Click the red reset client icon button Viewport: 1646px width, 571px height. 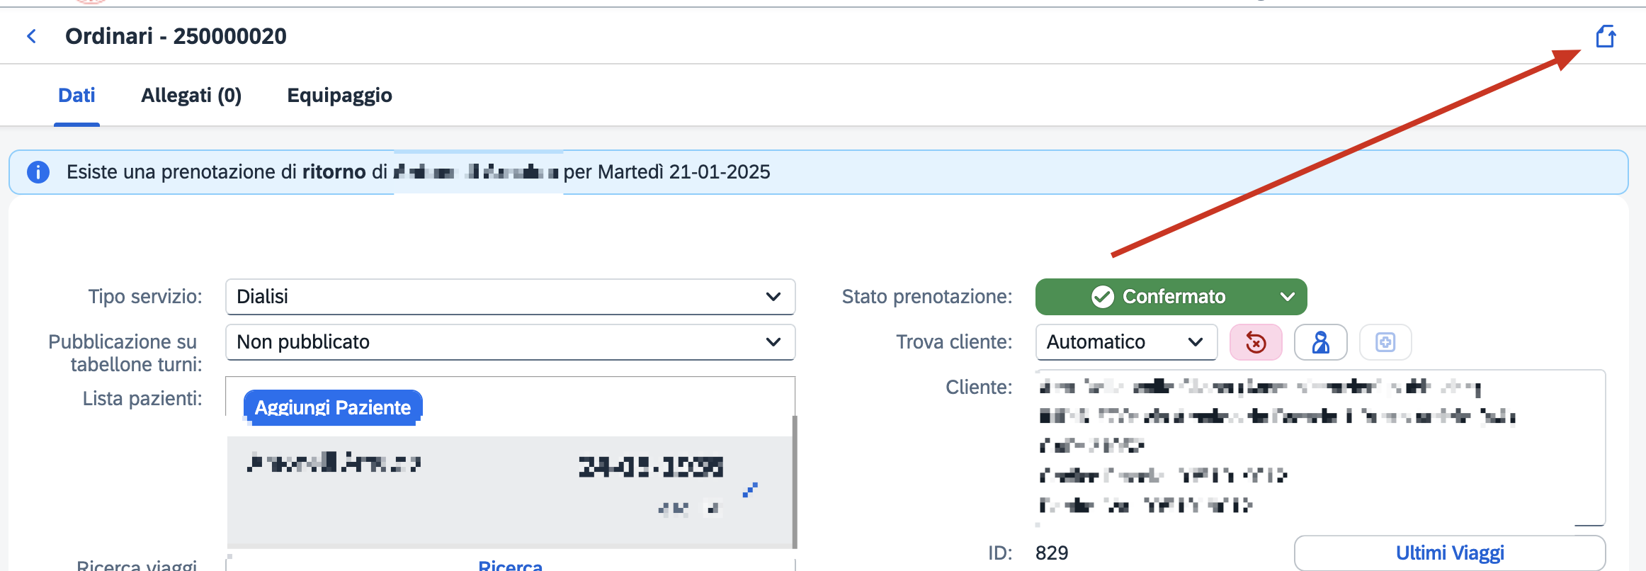[x=1256, y=342]
